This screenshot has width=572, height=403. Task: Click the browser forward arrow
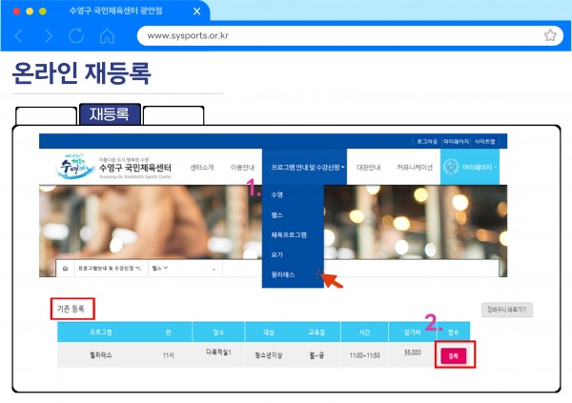(x=49, y=35)
